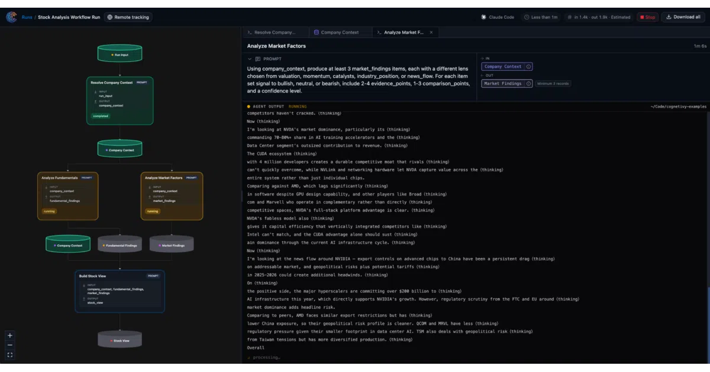
Task: Select the Fundamental Findings collection node
Action: (120, 244)
